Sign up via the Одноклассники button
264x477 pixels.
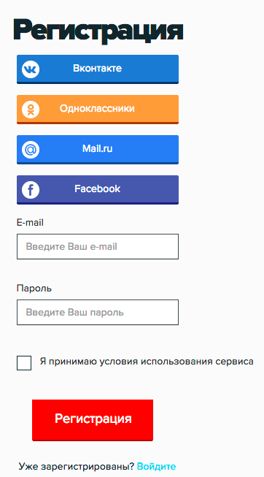tap(98, 110)
